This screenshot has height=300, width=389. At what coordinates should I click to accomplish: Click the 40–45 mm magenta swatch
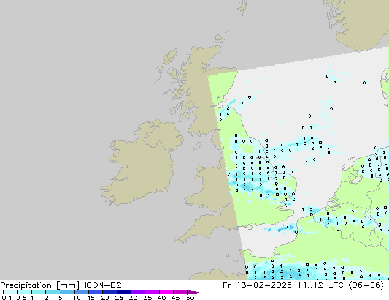pos(166,292)
